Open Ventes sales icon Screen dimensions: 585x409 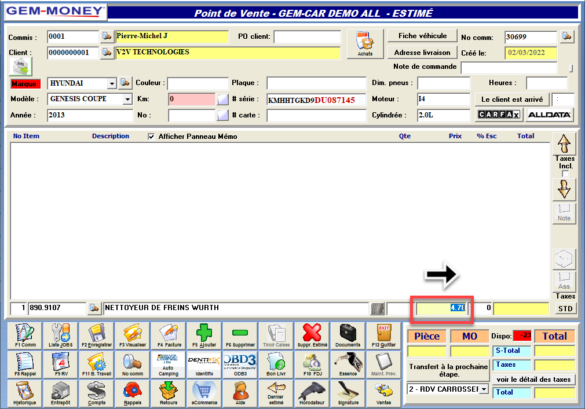pos(383,393)
